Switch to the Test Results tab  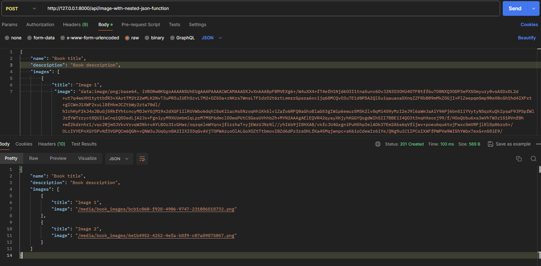[x=84, y=144]
